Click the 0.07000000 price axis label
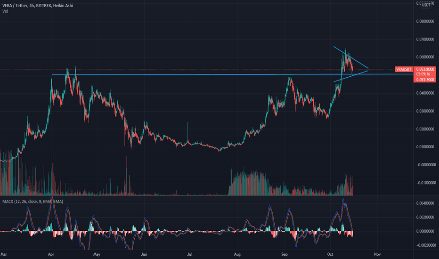The height and width of the screenshot is (259, 439). tap(425, 39)
